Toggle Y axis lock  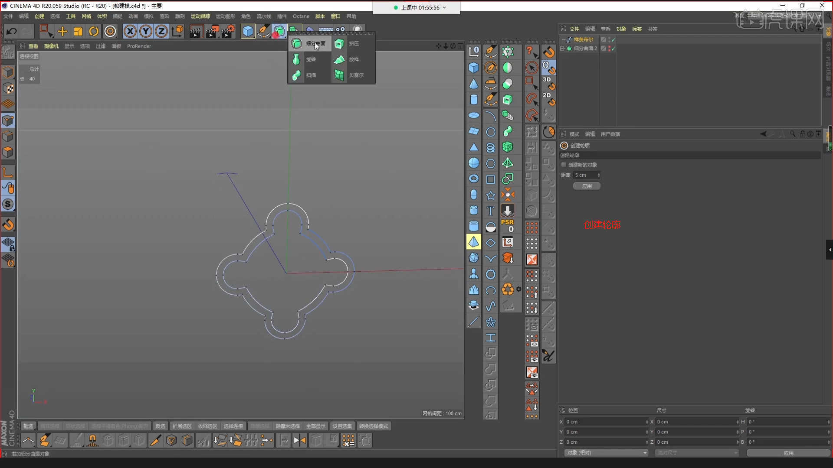146,31
